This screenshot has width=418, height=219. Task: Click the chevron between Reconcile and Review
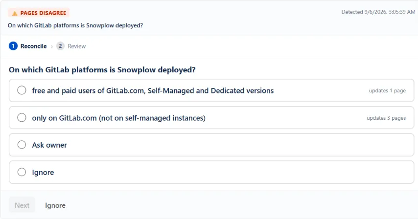point(52,46)
